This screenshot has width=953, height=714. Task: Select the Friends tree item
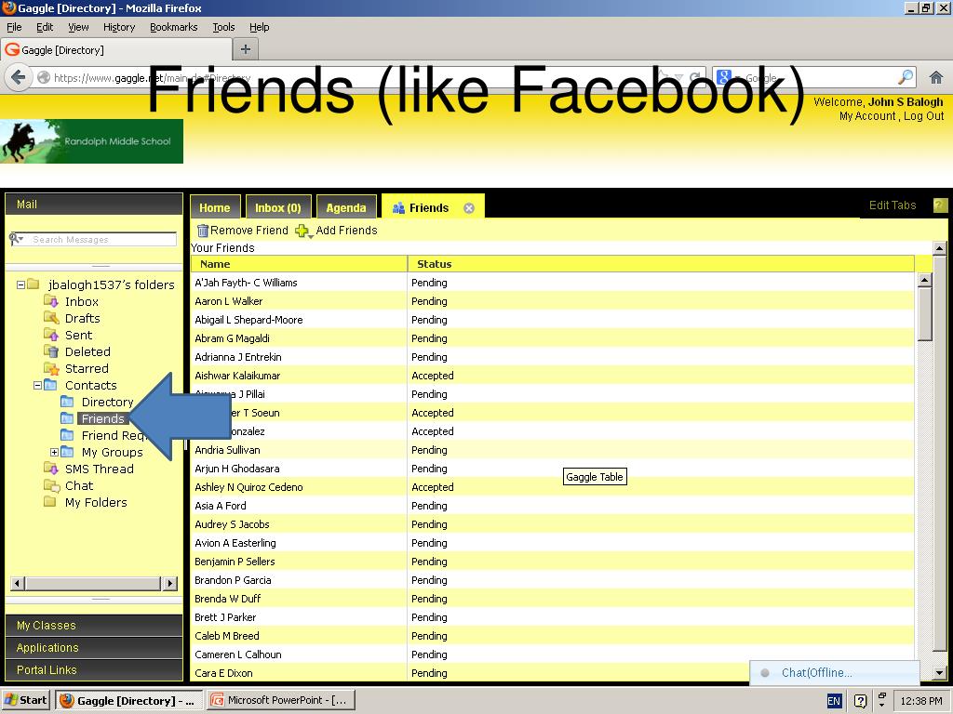[102, 418]
